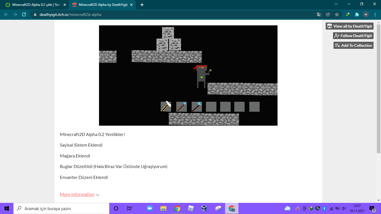
Task: Open Google Translate for this page
Action: (x=319, y=14)
